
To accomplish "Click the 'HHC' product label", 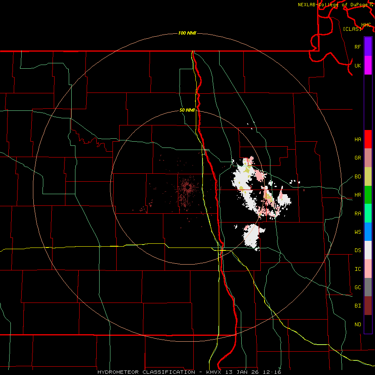I will [x=366, y=25].
